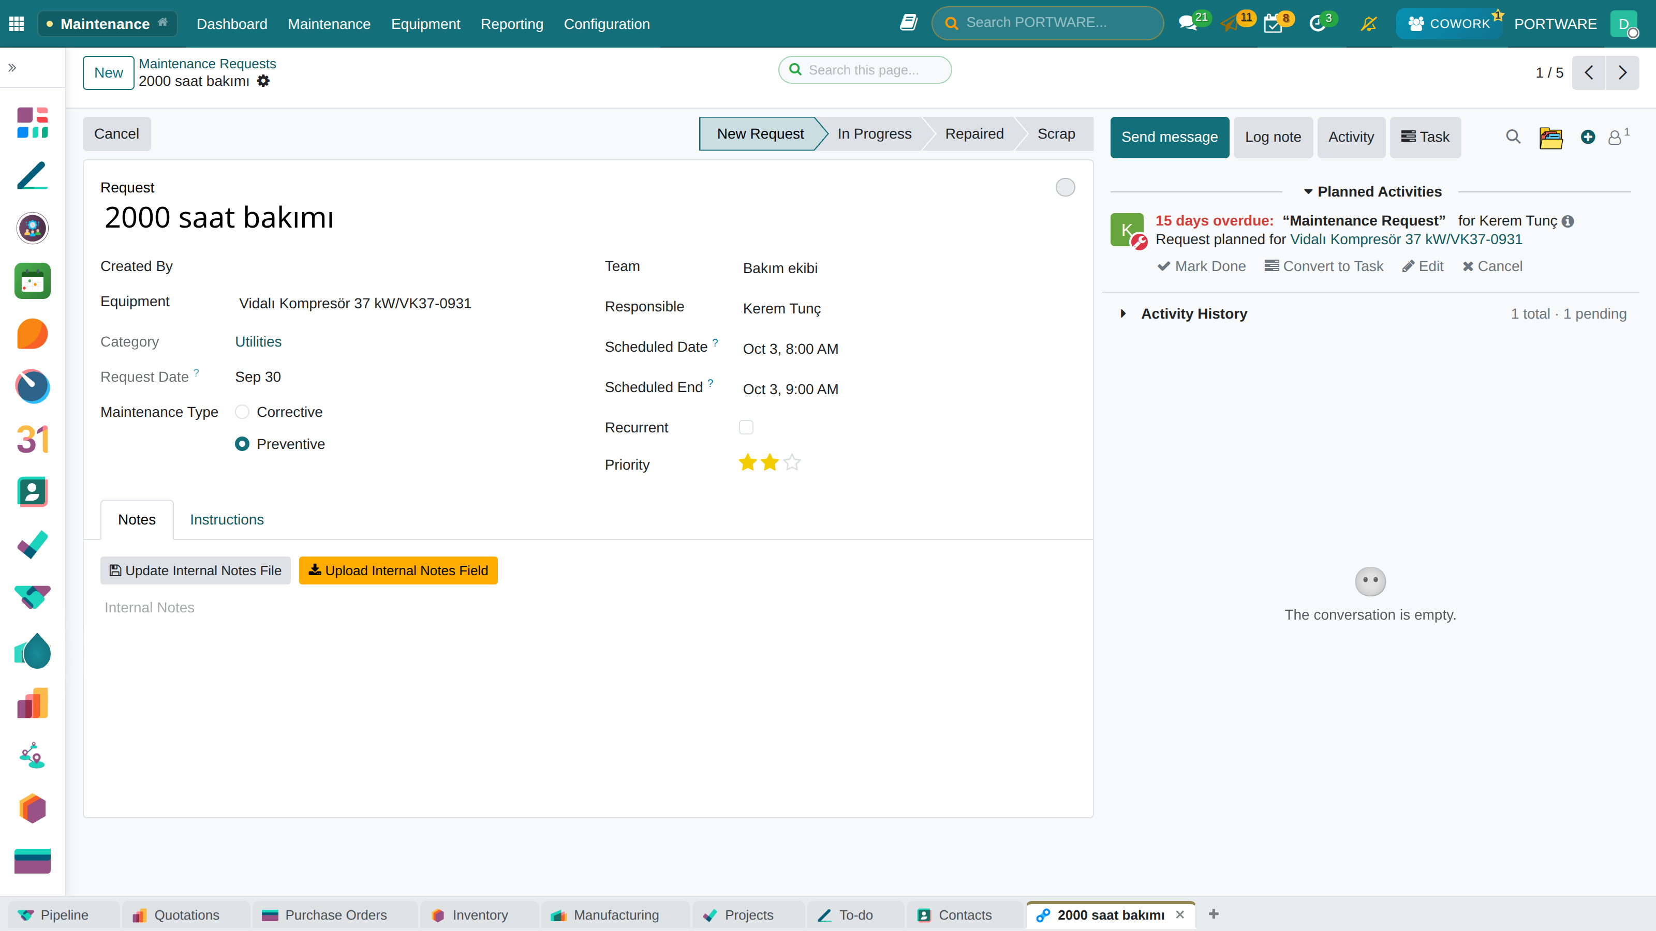Image resolution: width=1656 pixels, height=931 pixels.
Task: Click Convert to Task link
Action: [x=1324, y=266]
